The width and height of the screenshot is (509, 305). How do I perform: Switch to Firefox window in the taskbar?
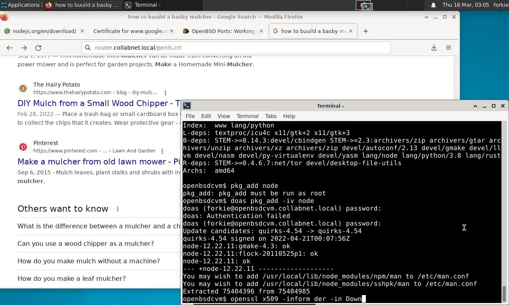click(83, 5)
